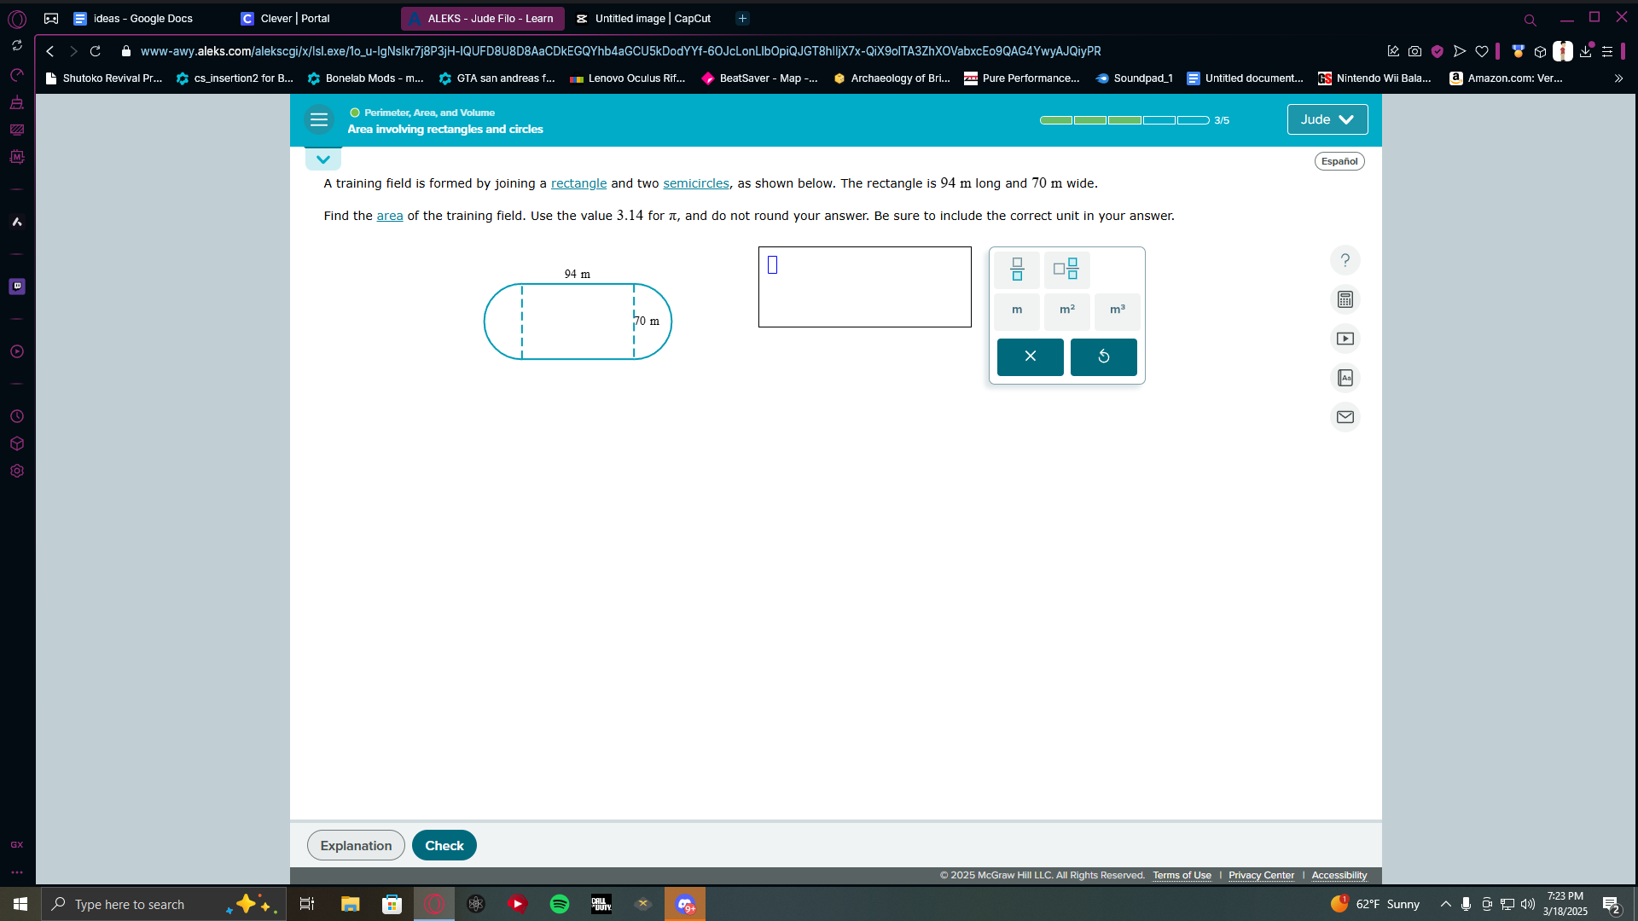Click the question mark help icon
The image size is (1638, 921).
click(x=1345, y=260)
